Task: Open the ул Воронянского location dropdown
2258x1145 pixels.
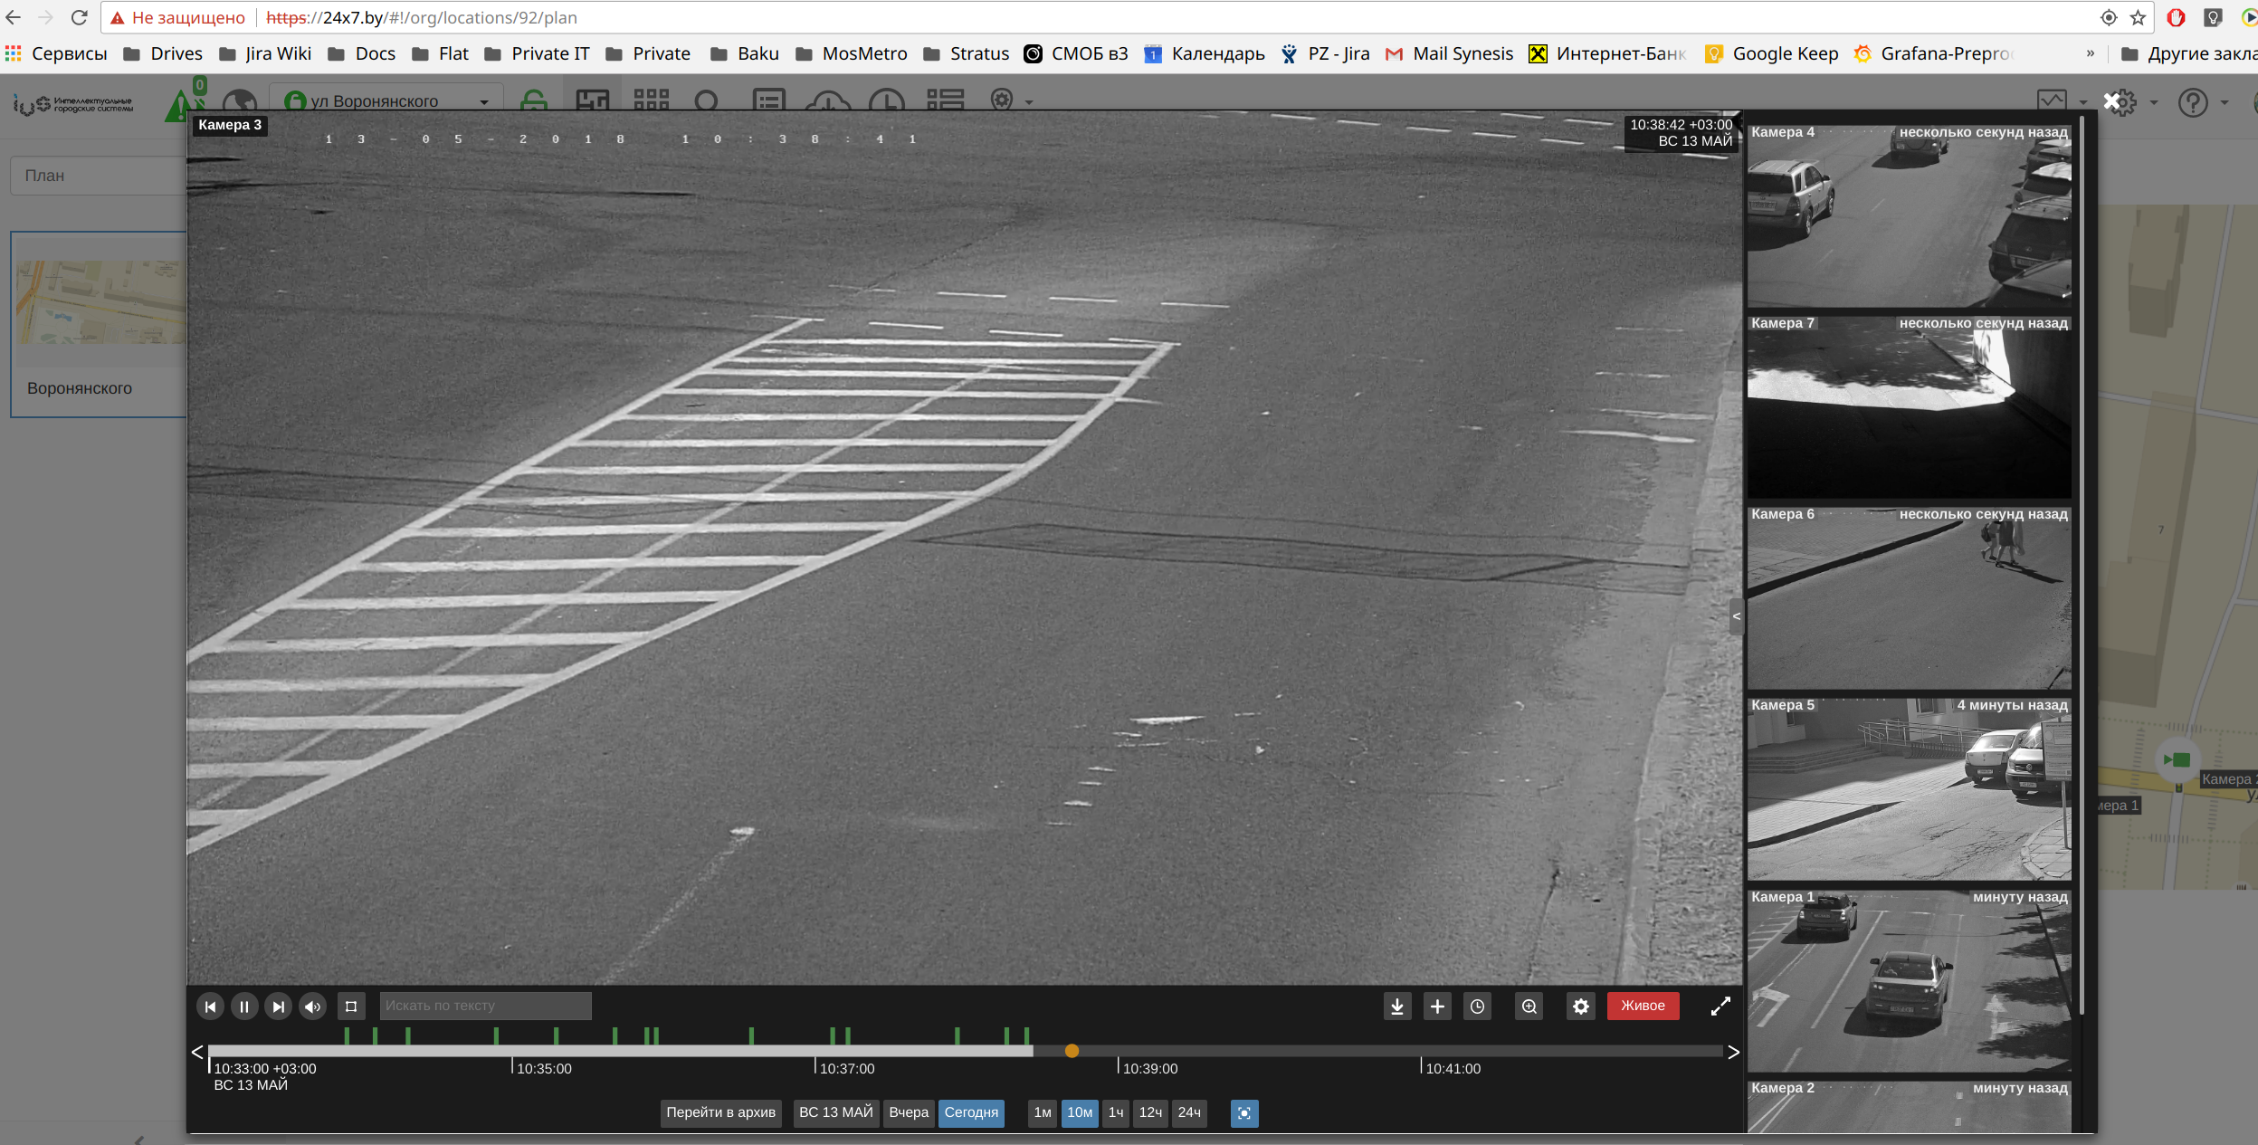Action: click(387, 101)
